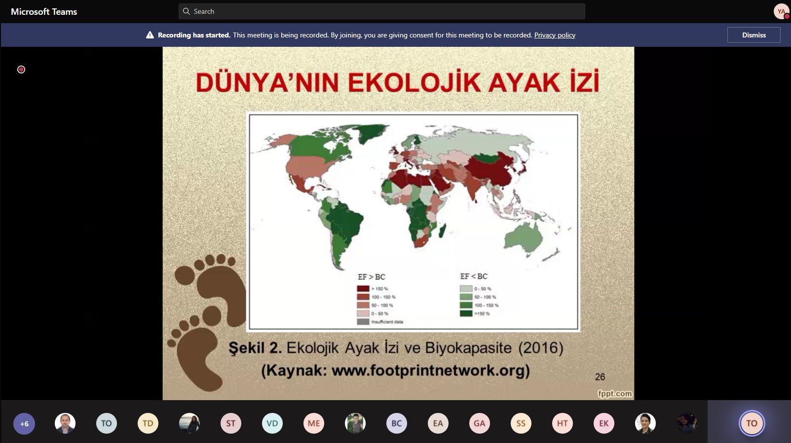791x443 pixels.
Task: Select the long-haired participant photo avatar
Action: click(189, 423)
